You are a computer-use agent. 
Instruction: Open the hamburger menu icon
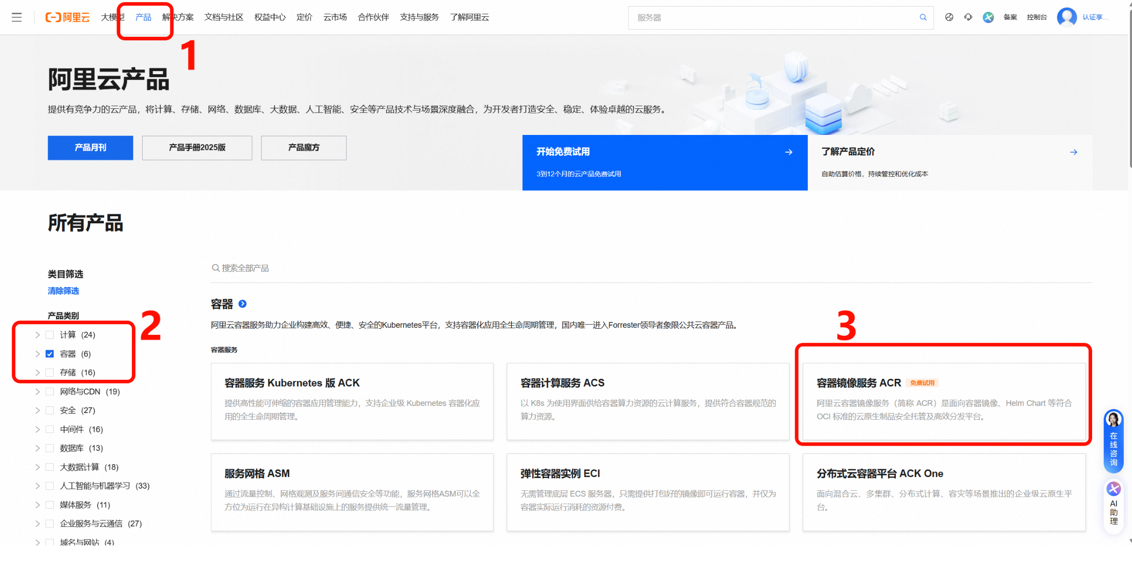[x=17, y=17]
